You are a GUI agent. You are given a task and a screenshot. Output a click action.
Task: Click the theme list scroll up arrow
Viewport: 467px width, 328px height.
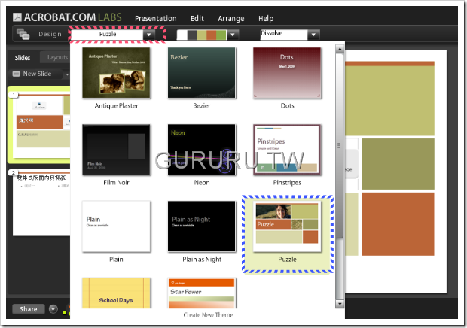coord(340,49)
